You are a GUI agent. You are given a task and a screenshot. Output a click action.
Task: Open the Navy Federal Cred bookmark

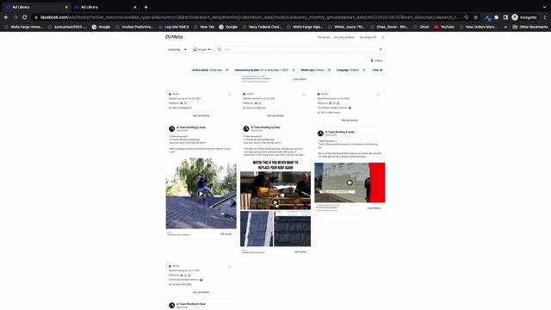(x=262, y=27)
